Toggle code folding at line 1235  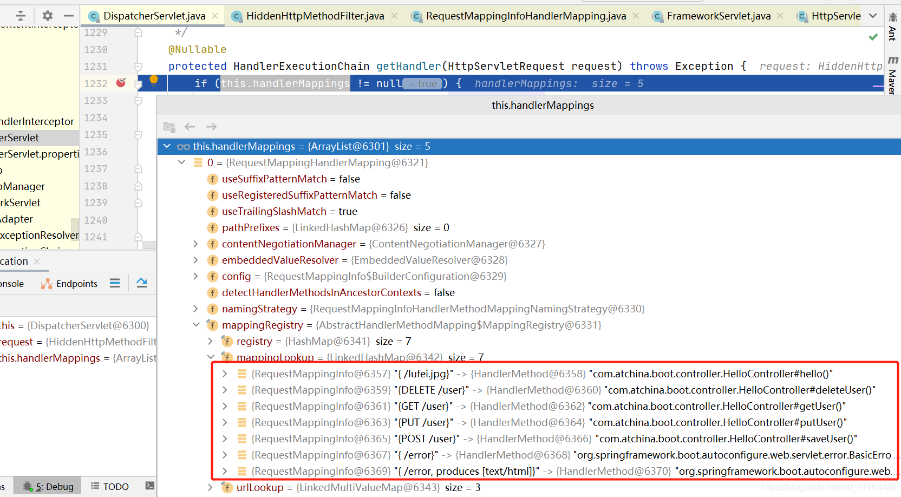point(138,135)
